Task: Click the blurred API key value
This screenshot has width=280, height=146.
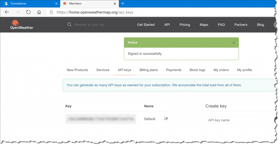Action: click(x=101, y=119)
